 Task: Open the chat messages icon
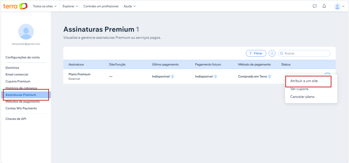click(x=315, y=6)
